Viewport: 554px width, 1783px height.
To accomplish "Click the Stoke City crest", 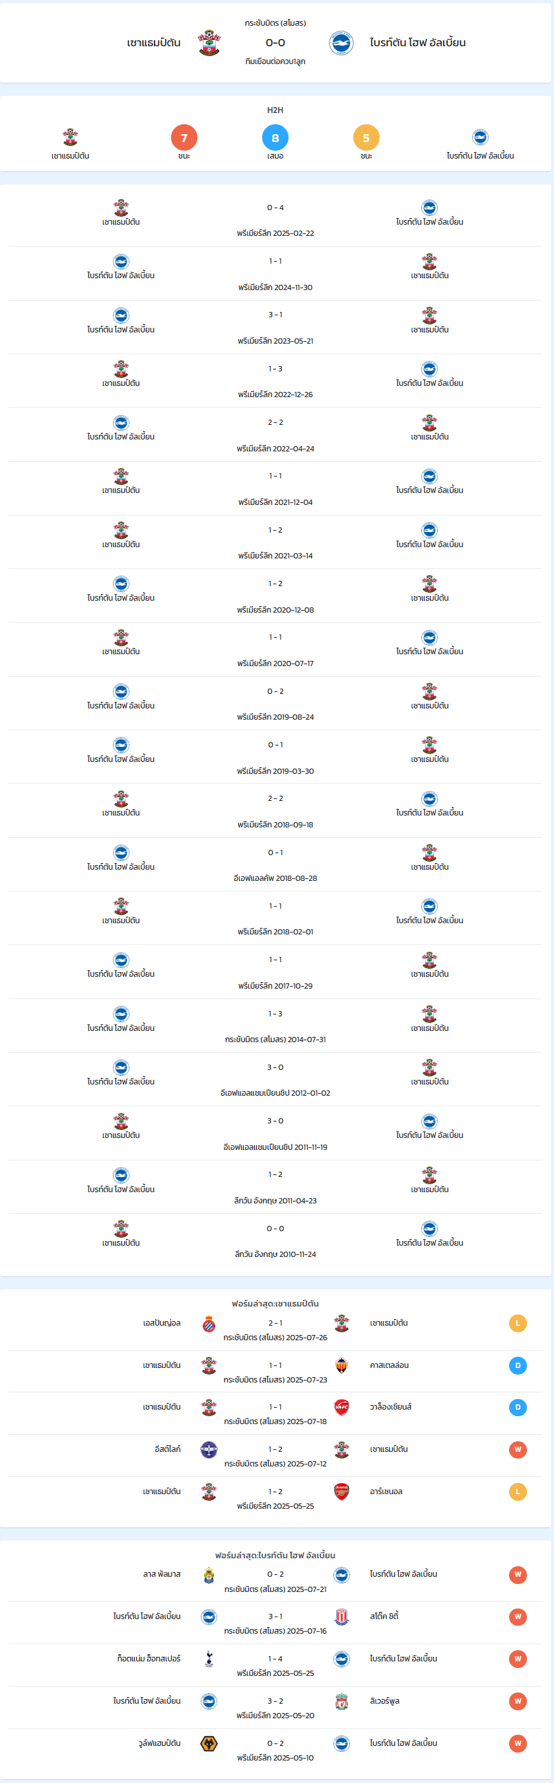I will (x=341, y=1616).
